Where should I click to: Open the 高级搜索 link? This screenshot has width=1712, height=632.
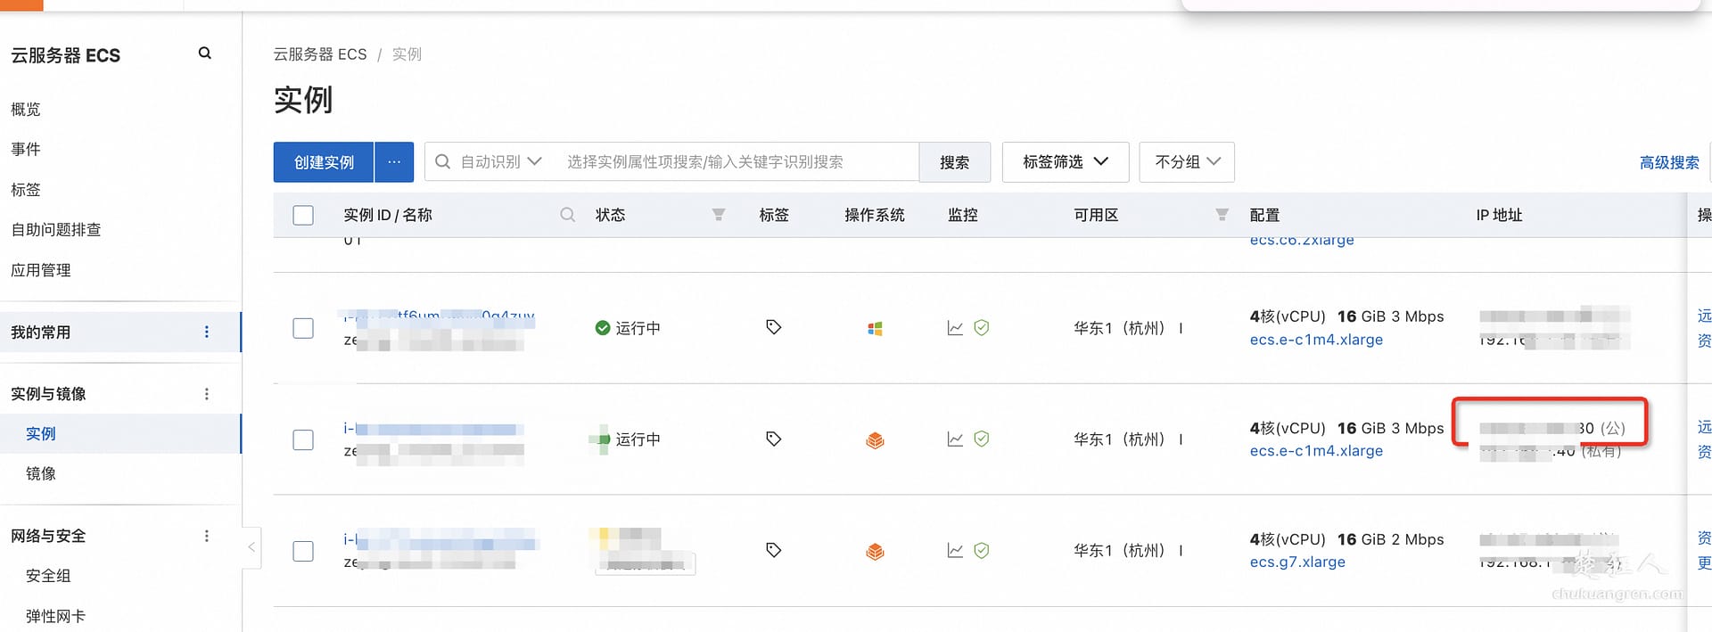coord(1668,162)
